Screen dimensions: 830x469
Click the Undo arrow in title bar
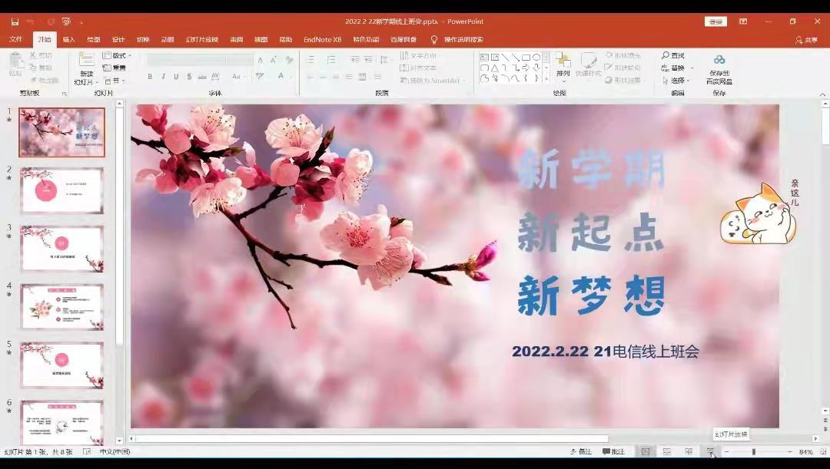31,21
